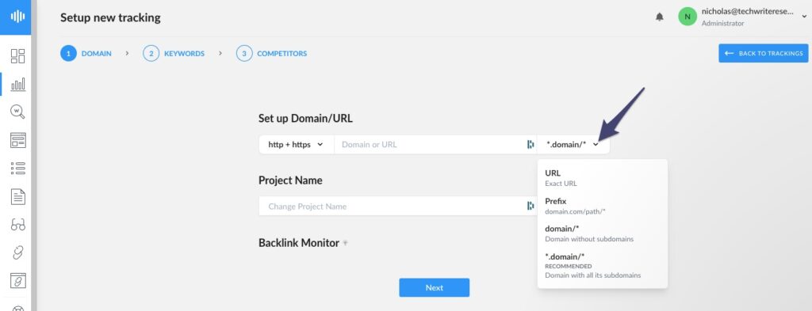Click the Setup new tracking heading

(110, 17)
